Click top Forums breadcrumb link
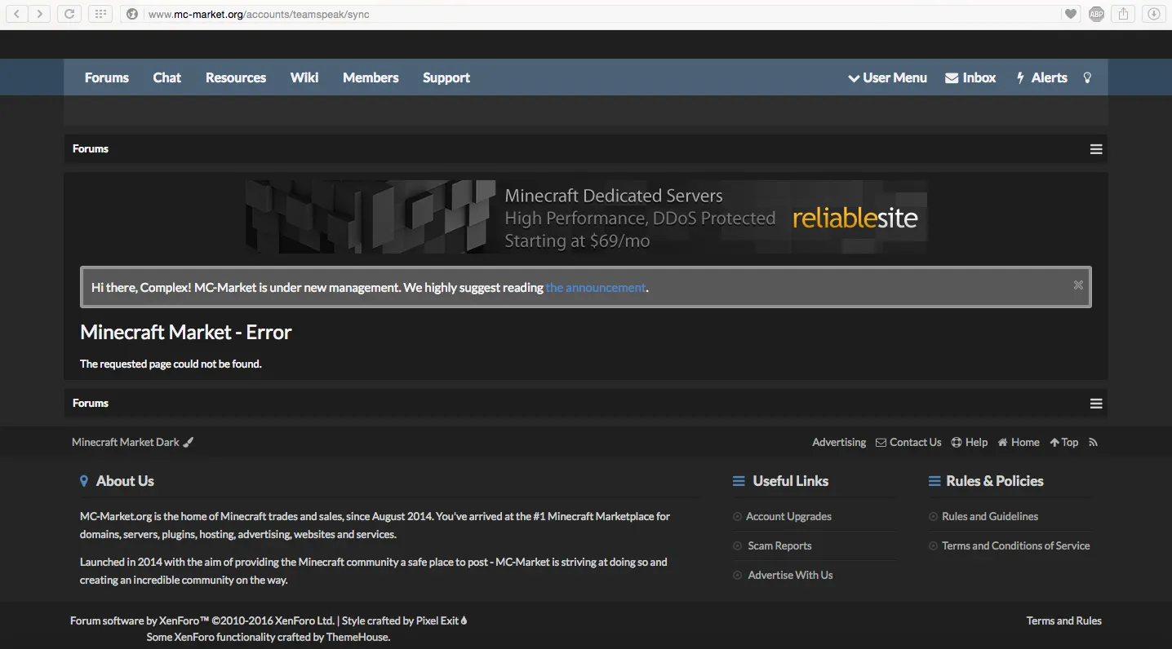The height and width of the screenshot is (649, 1172). coord(91,149)
